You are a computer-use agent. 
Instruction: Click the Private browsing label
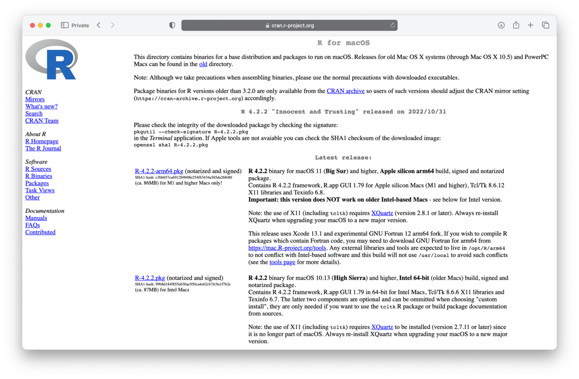[80, 26]
